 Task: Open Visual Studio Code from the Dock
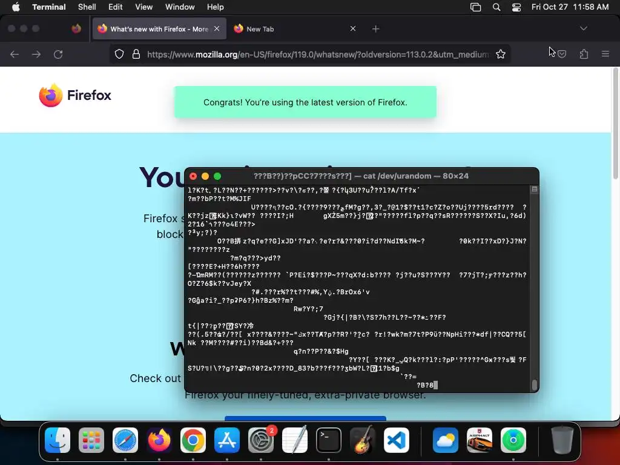[x=396, y=440]
